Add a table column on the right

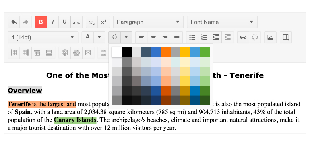click(x=25, y=53)
